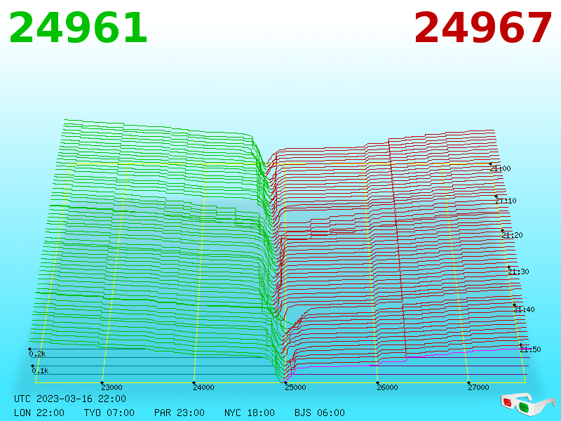Click the 21:40 time axis label

pyautogui.click(x=524, y=309)
